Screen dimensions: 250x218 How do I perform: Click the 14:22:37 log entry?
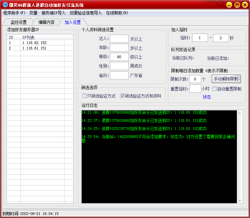[144, 120]
